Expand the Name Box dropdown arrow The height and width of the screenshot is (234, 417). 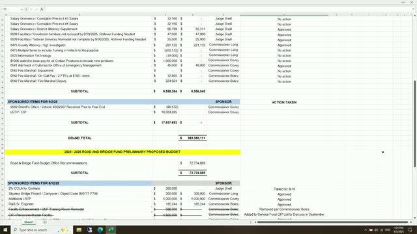22,9
